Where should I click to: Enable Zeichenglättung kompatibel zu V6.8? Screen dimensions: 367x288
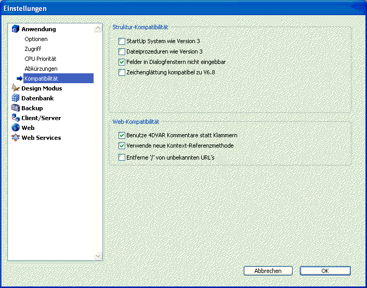coord(122,72)
